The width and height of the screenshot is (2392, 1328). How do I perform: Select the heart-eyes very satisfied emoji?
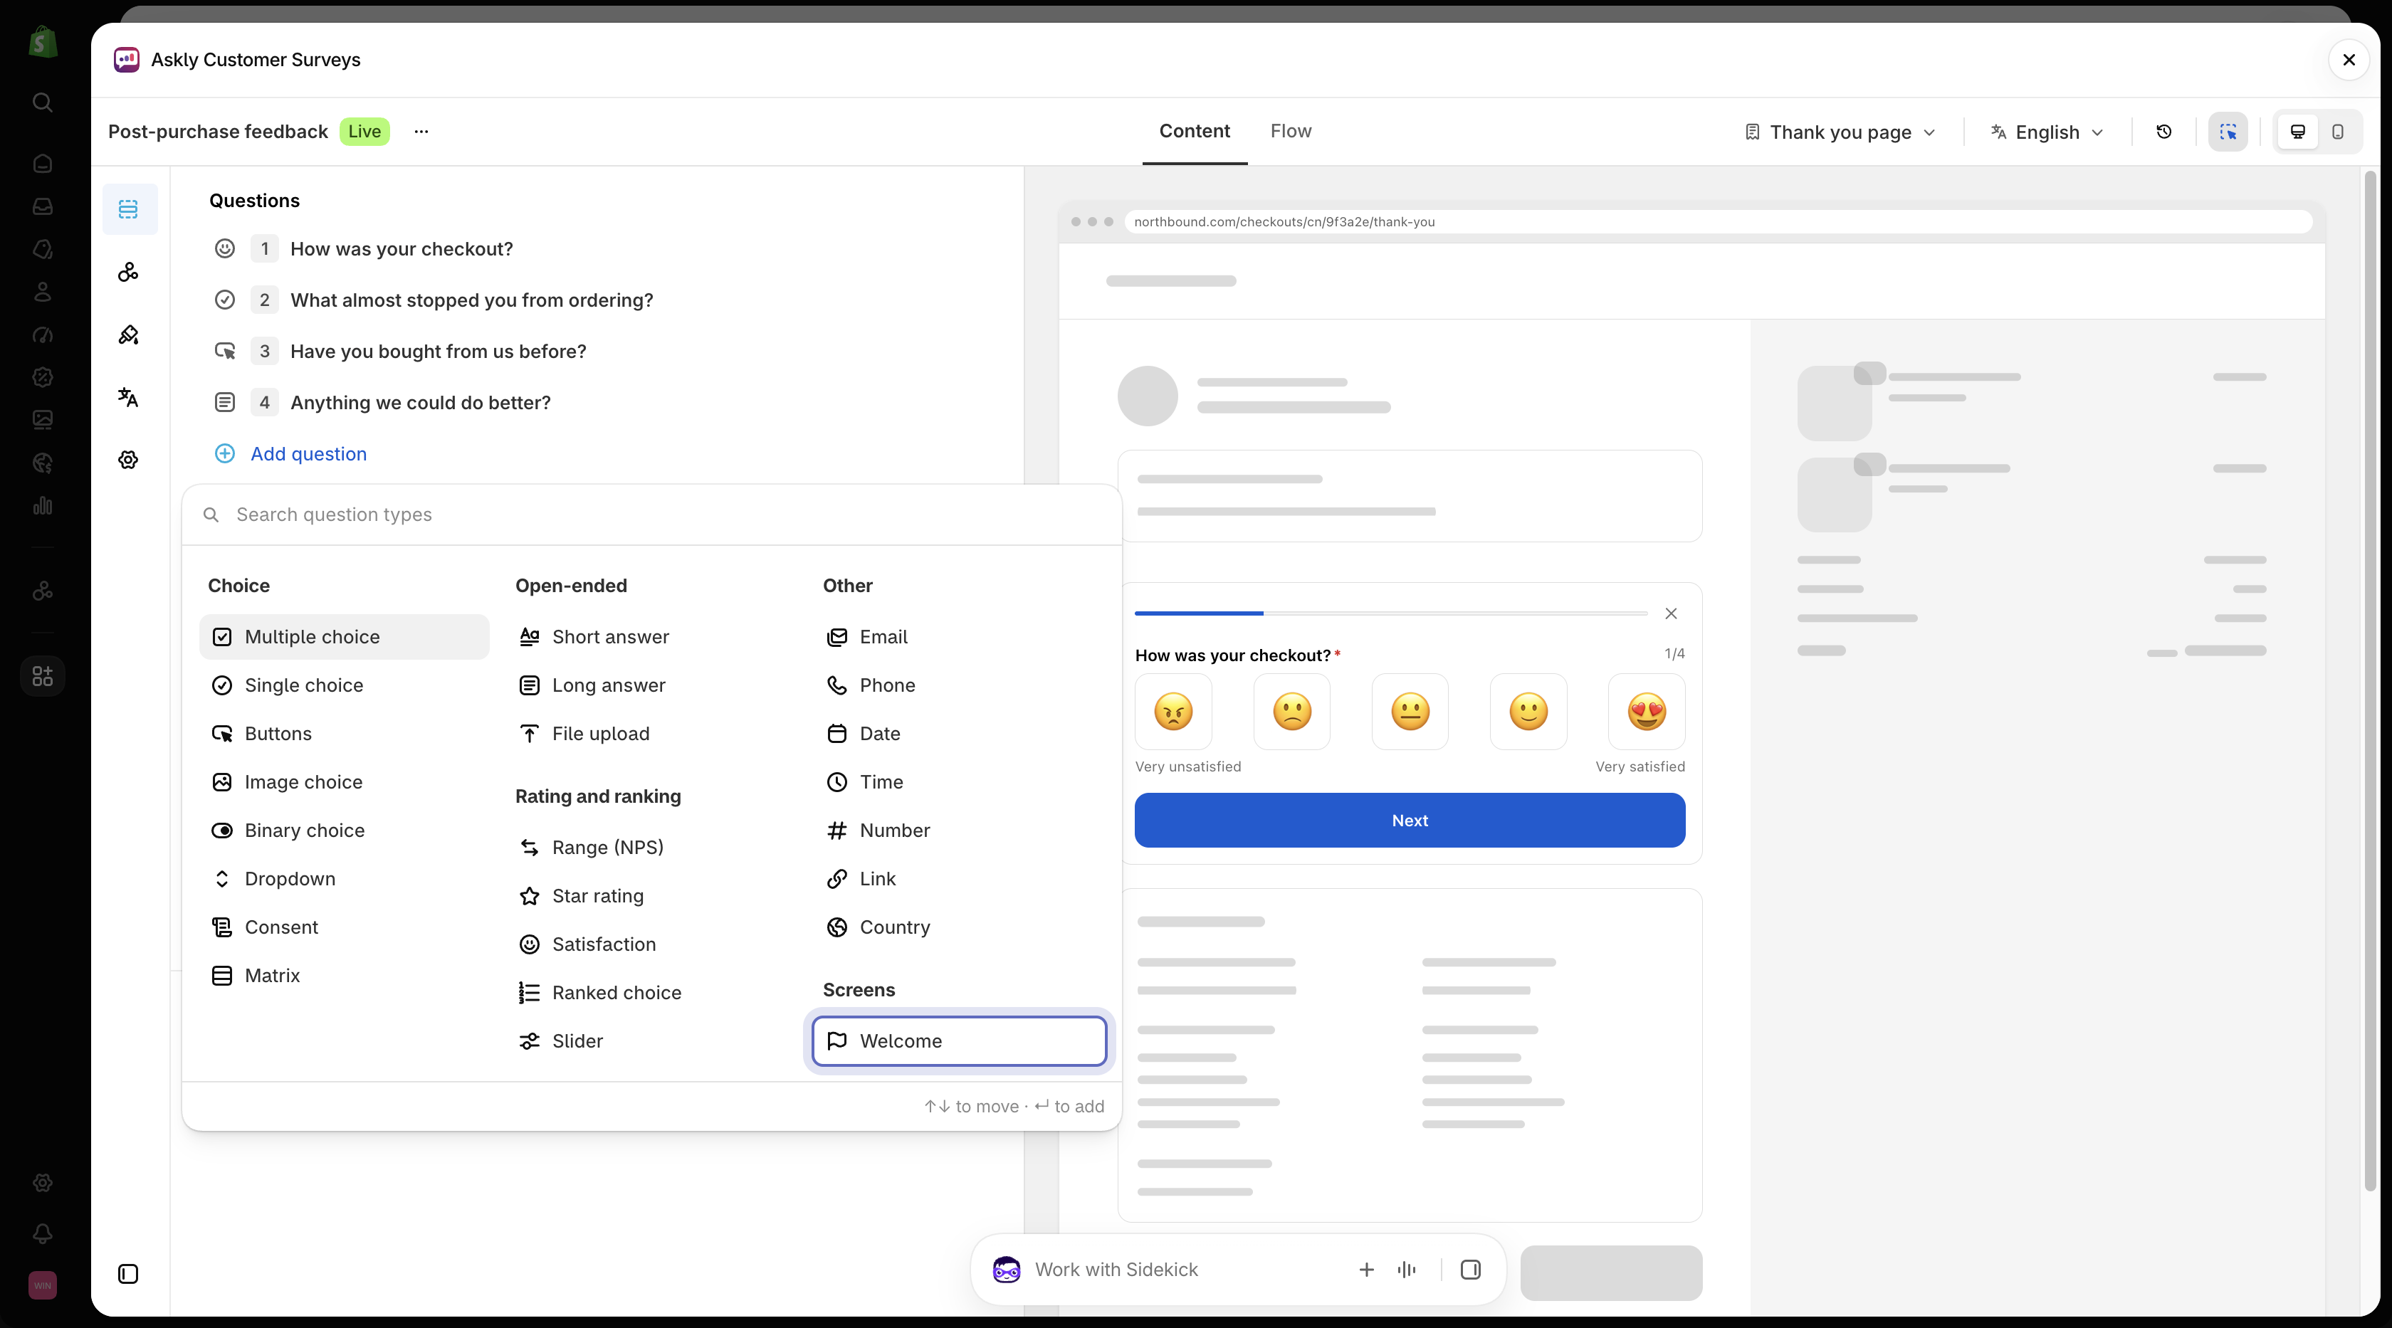pyautogui.click(x=1647, y=712)
